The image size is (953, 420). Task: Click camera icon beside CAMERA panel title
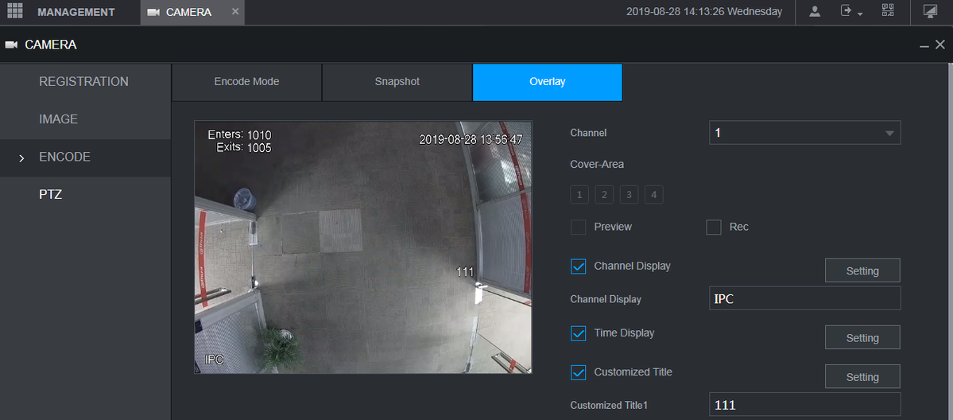11,45
